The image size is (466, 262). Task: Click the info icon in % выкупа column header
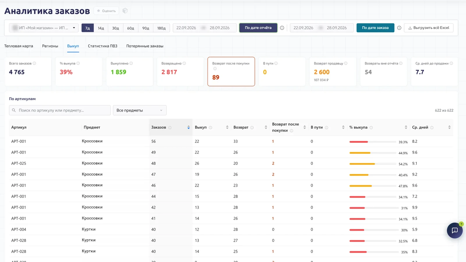371,128
